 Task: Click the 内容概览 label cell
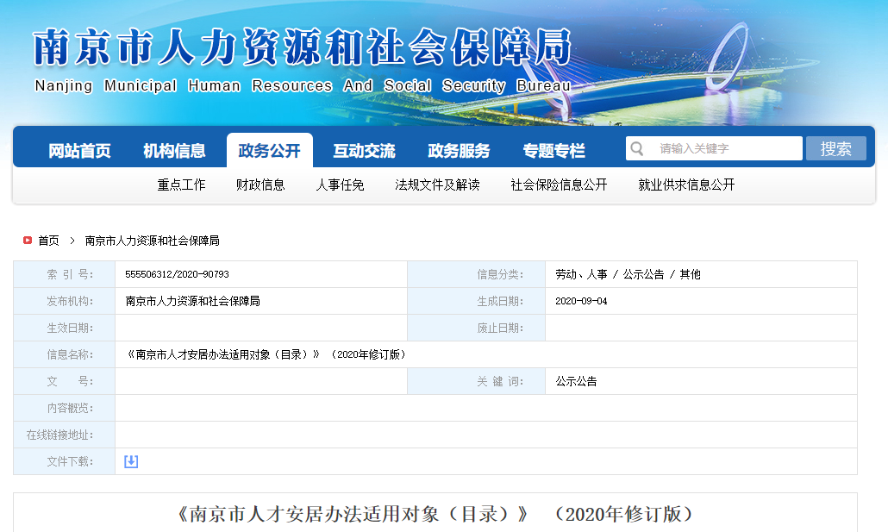point(65,408)
